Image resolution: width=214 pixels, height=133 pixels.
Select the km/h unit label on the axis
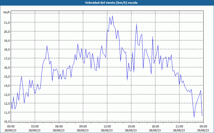tap(7, 13)
